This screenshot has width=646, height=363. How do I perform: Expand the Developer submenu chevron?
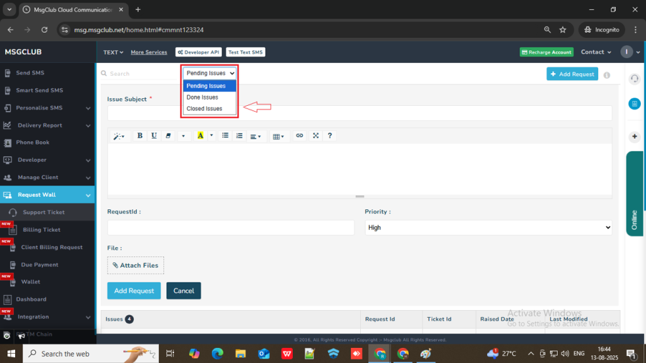(88, 160)
